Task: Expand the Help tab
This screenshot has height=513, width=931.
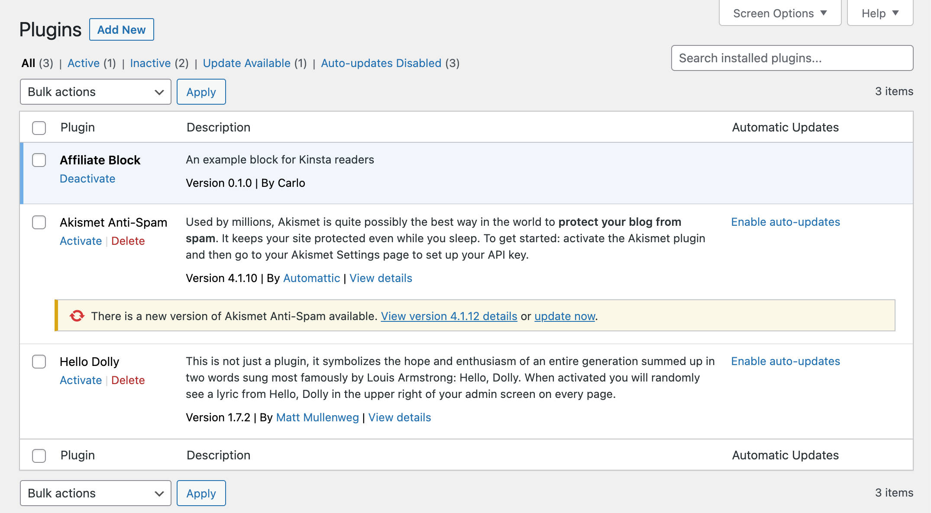Action: [x=880, y=13]
